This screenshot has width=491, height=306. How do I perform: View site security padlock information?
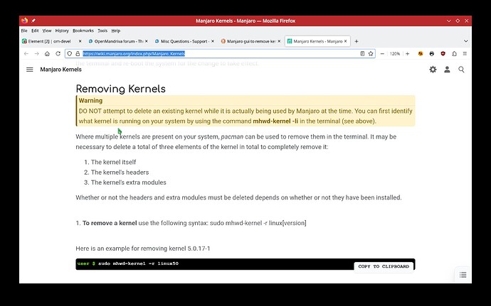coord(78,54)
